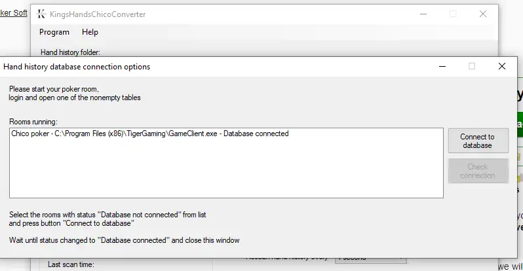Open the Program menu
This screenshot has height=271, width=523.
(x=54, y=32)
